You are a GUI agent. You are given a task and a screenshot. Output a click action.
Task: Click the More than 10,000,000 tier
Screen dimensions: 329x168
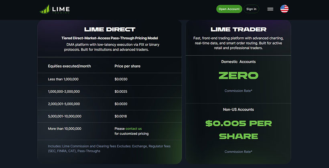(65, 129)
